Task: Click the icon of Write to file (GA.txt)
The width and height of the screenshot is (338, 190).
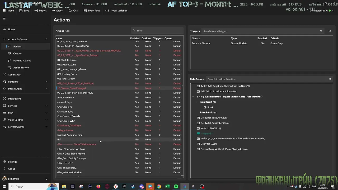Action: 199,128
